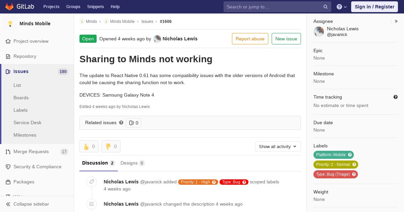Open the Labels page in the sidebar

[x=21, y=110]
